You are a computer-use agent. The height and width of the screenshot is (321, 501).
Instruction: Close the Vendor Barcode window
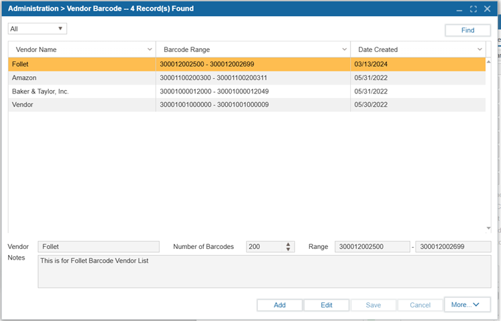pyautogui.click(x=487, y=9)
